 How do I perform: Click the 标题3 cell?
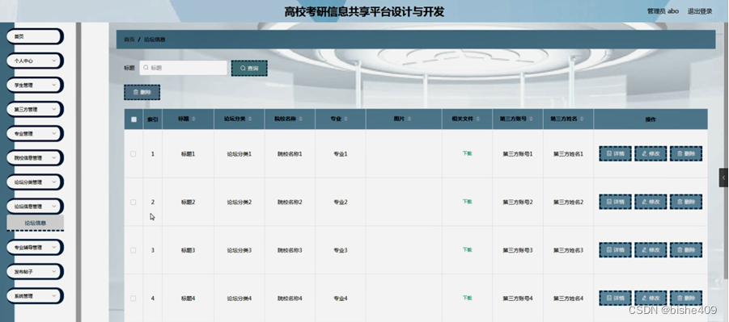[188, 250]
